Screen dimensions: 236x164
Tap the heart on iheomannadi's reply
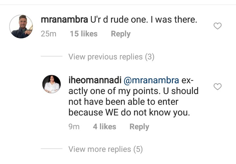tap(218, 87)
